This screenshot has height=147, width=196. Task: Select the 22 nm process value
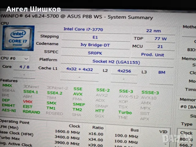click(153, 31)
